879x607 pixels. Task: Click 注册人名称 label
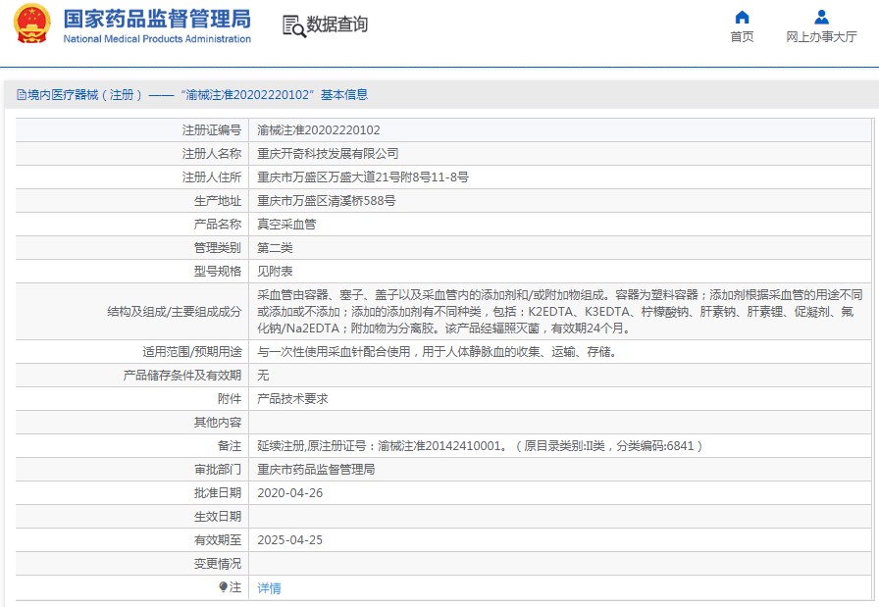[211, 154]
